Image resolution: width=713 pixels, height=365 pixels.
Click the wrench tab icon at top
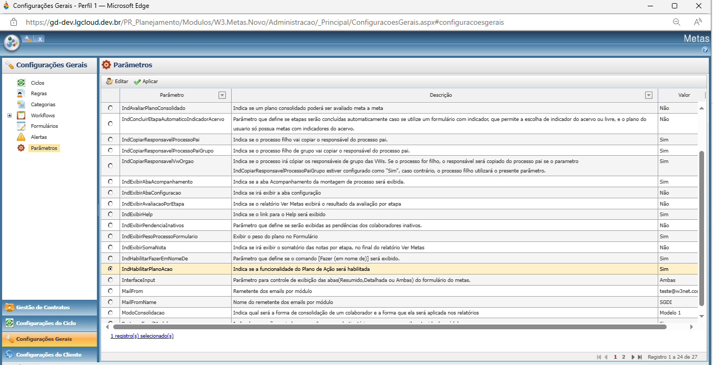(27, 39)
